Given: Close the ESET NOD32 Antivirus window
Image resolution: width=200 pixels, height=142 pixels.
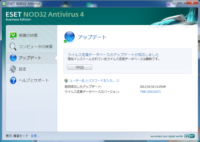Looking at the screenshot, I should pos(192,3).
